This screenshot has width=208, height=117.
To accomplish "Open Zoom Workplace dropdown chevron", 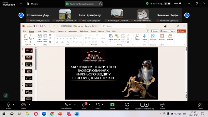I will [21, 4].
